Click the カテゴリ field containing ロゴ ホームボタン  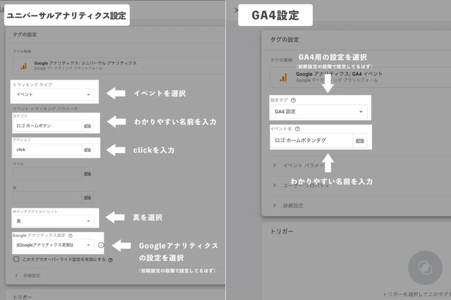click(47, 126)
